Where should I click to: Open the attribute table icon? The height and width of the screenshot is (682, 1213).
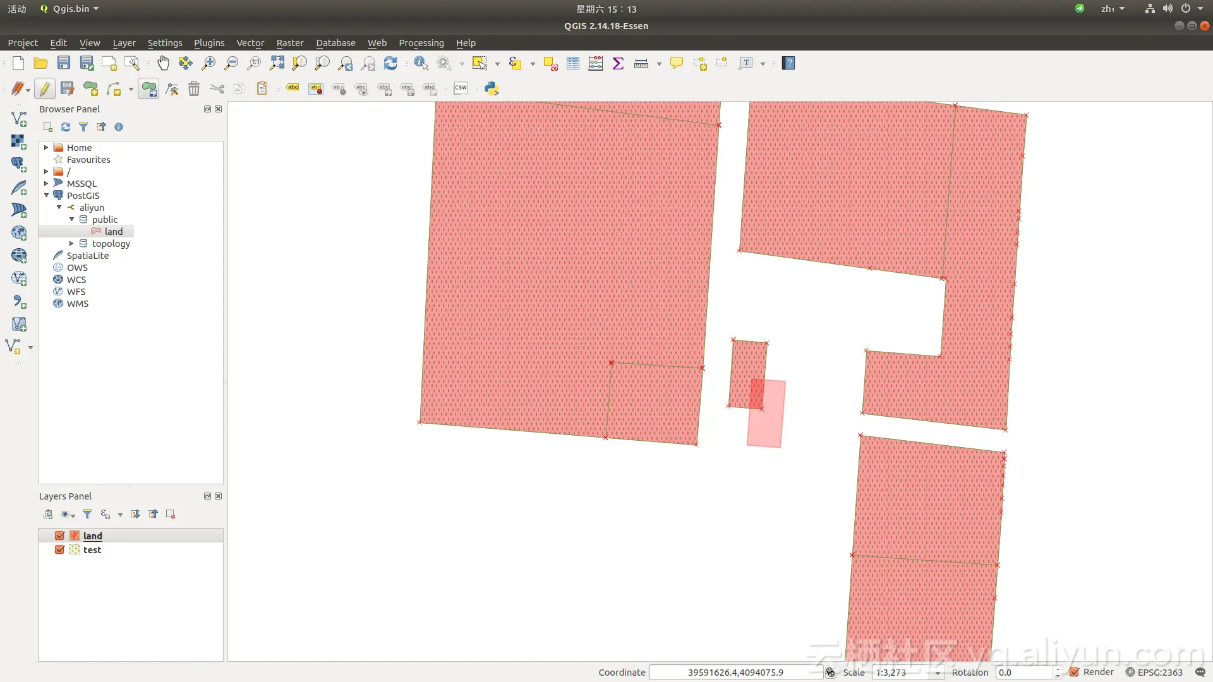573,63
